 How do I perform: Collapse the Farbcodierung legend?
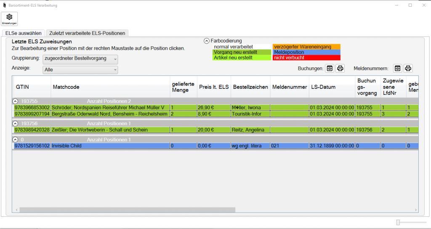coord(206,41)
